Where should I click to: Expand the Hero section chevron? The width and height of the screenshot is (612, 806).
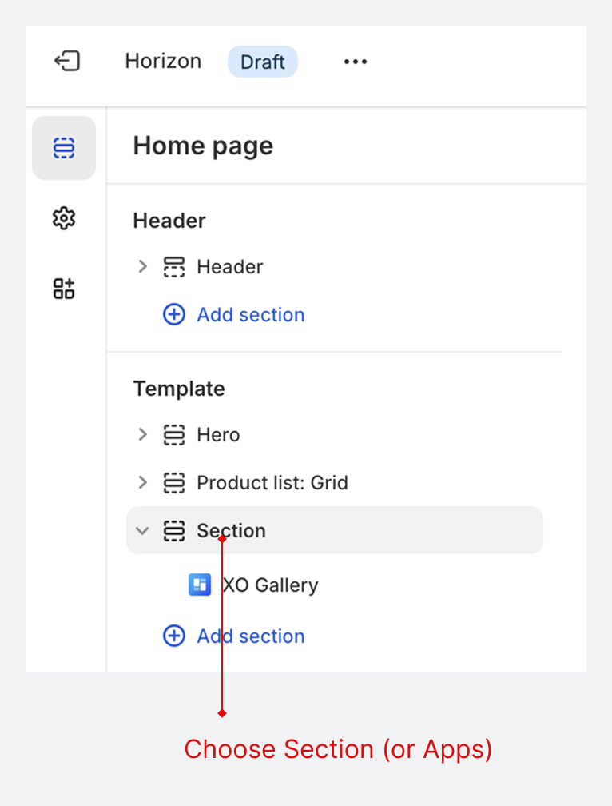pyautogui.click(x=143, y=434)
